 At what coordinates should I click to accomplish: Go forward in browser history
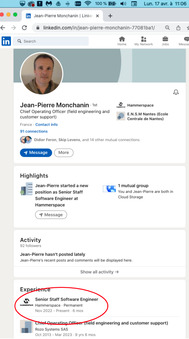[x=13, y=28]
